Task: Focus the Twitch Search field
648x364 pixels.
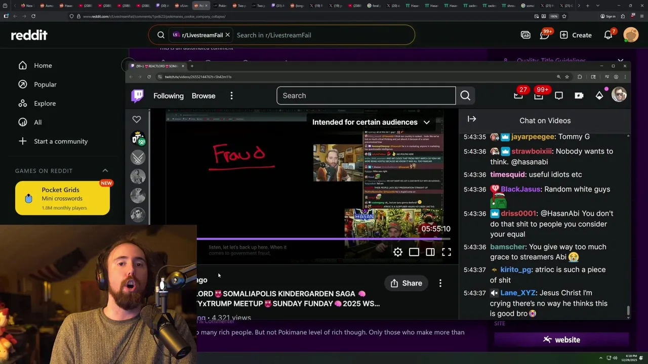Action: point(366,96)
